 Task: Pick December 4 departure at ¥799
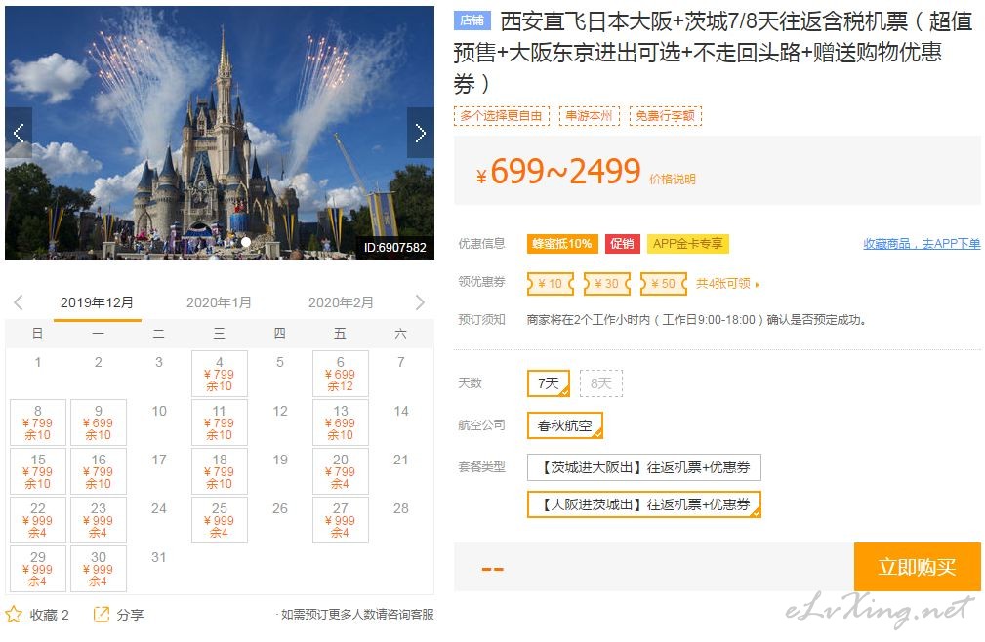(x=220, y=374)
